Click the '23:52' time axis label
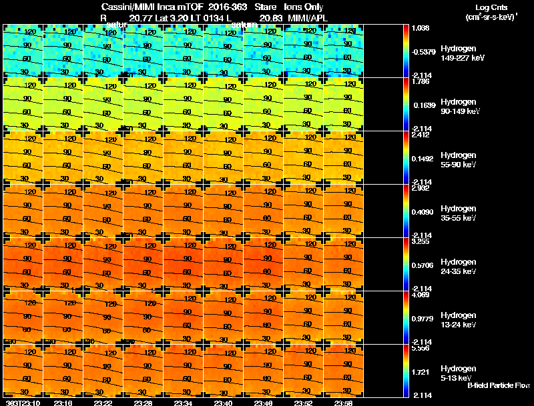Viewport: 534px width, 406px height. (304, 403)
